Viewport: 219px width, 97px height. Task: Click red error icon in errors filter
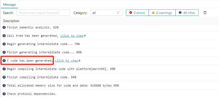[x=130, y=13]
